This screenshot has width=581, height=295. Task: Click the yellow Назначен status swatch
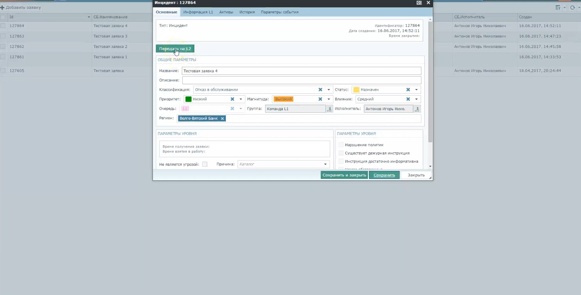click(356, 90)
